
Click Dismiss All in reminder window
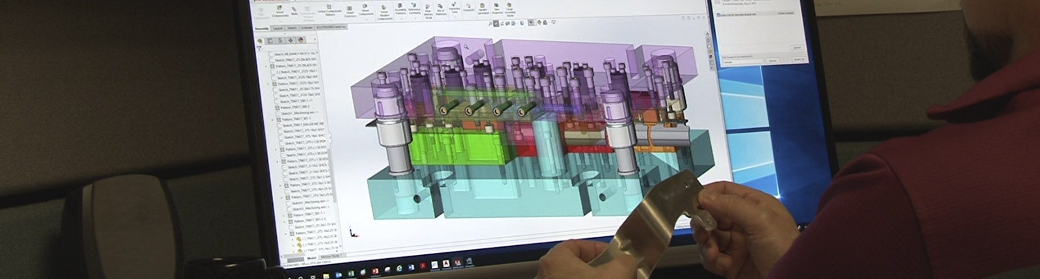pos(799,59)
